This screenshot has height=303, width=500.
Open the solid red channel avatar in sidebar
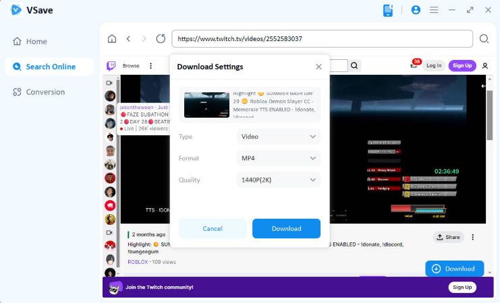[x=110, y=178]
